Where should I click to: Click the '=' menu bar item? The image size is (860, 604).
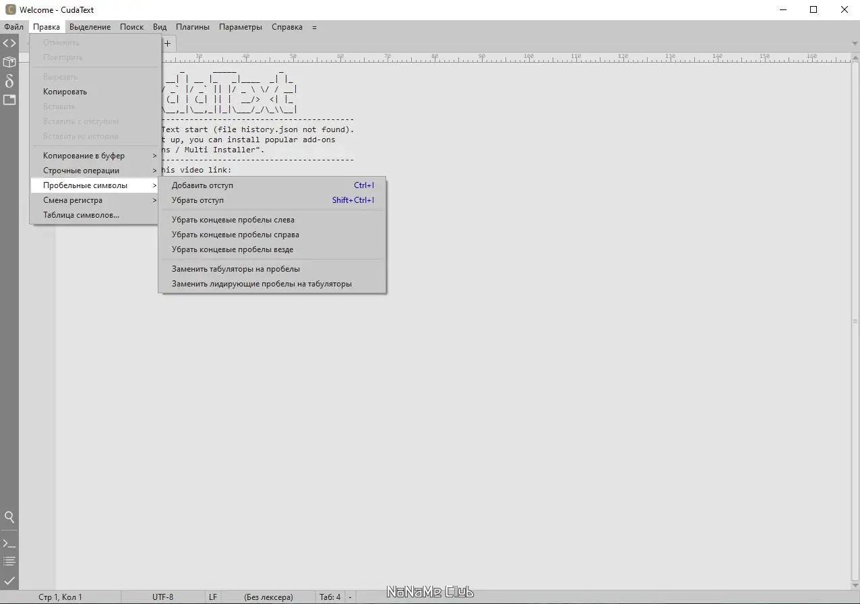coord(314,27)
